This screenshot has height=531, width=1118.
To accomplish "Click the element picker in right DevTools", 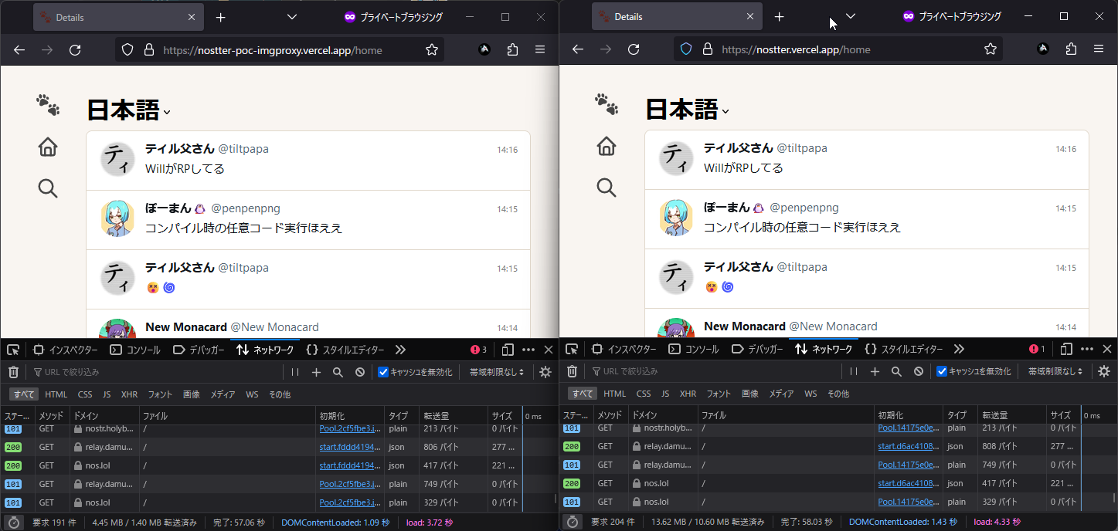I will 572,349.
